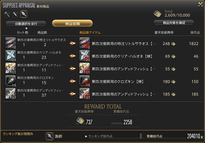Click the リトルサラオス source item icon
The height and width of the screenshot is (143, 205).
[x=11, y=43]
